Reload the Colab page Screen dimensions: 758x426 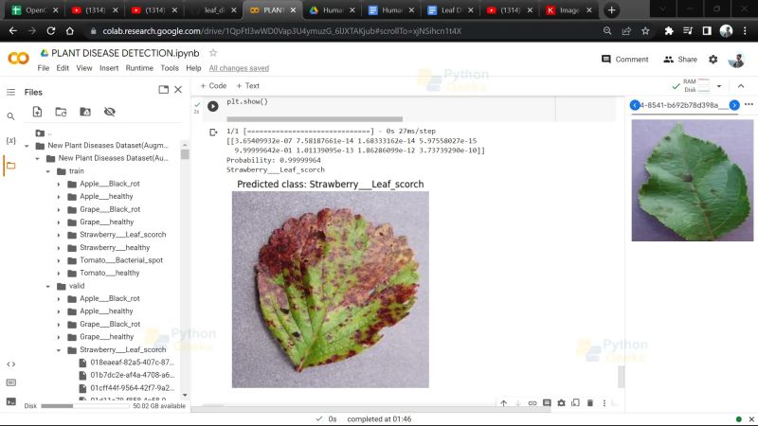[51, 31]
